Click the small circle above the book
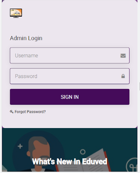Screen dimensions: 140x173 [83, 152]
